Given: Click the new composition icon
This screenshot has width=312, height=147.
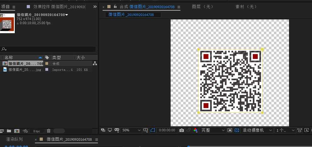Looking at the screenshot, I should [17, 131].
